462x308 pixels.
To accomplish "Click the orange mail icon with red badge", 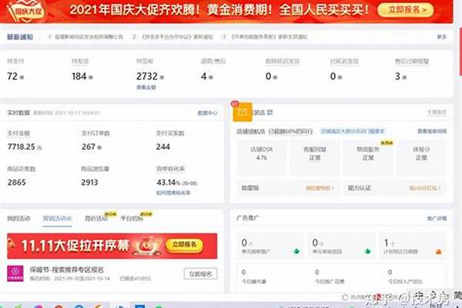I will [x=243, y=112].
